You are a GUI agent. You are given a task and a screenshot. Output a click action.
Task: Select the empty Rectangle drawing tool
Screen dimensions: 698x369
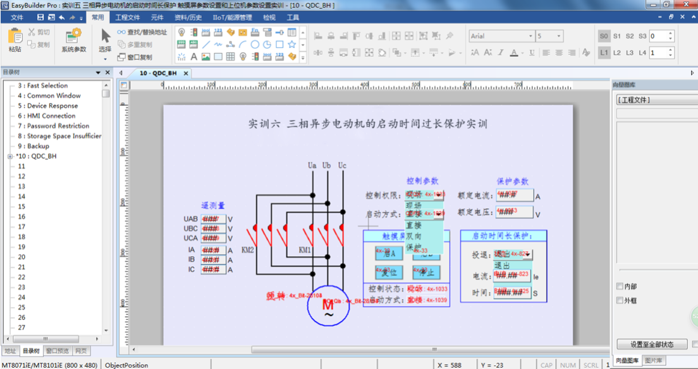[x=279, y=44]
